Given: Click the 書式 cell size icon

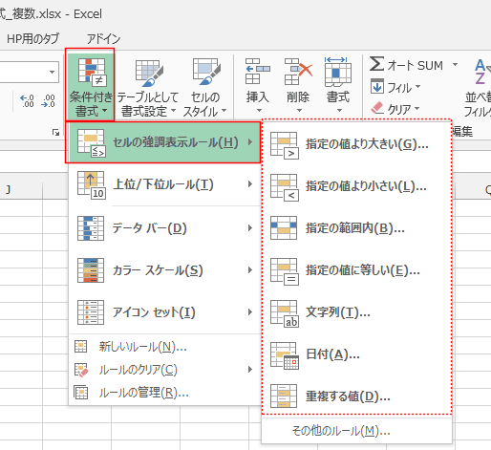Looking at the screenshot, I should (338, 72).
